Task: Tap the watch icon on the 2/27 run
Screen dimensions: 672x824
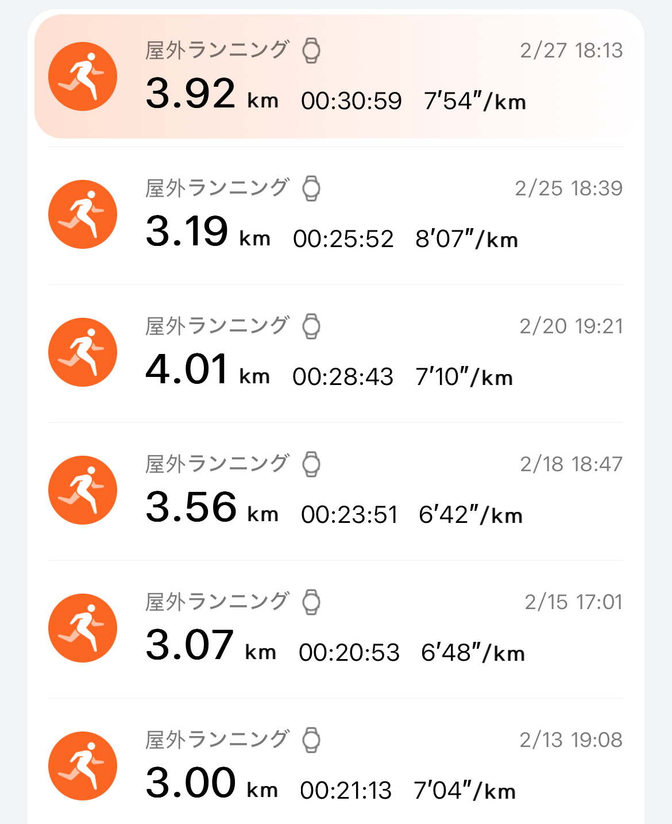Action: [311, 51]
